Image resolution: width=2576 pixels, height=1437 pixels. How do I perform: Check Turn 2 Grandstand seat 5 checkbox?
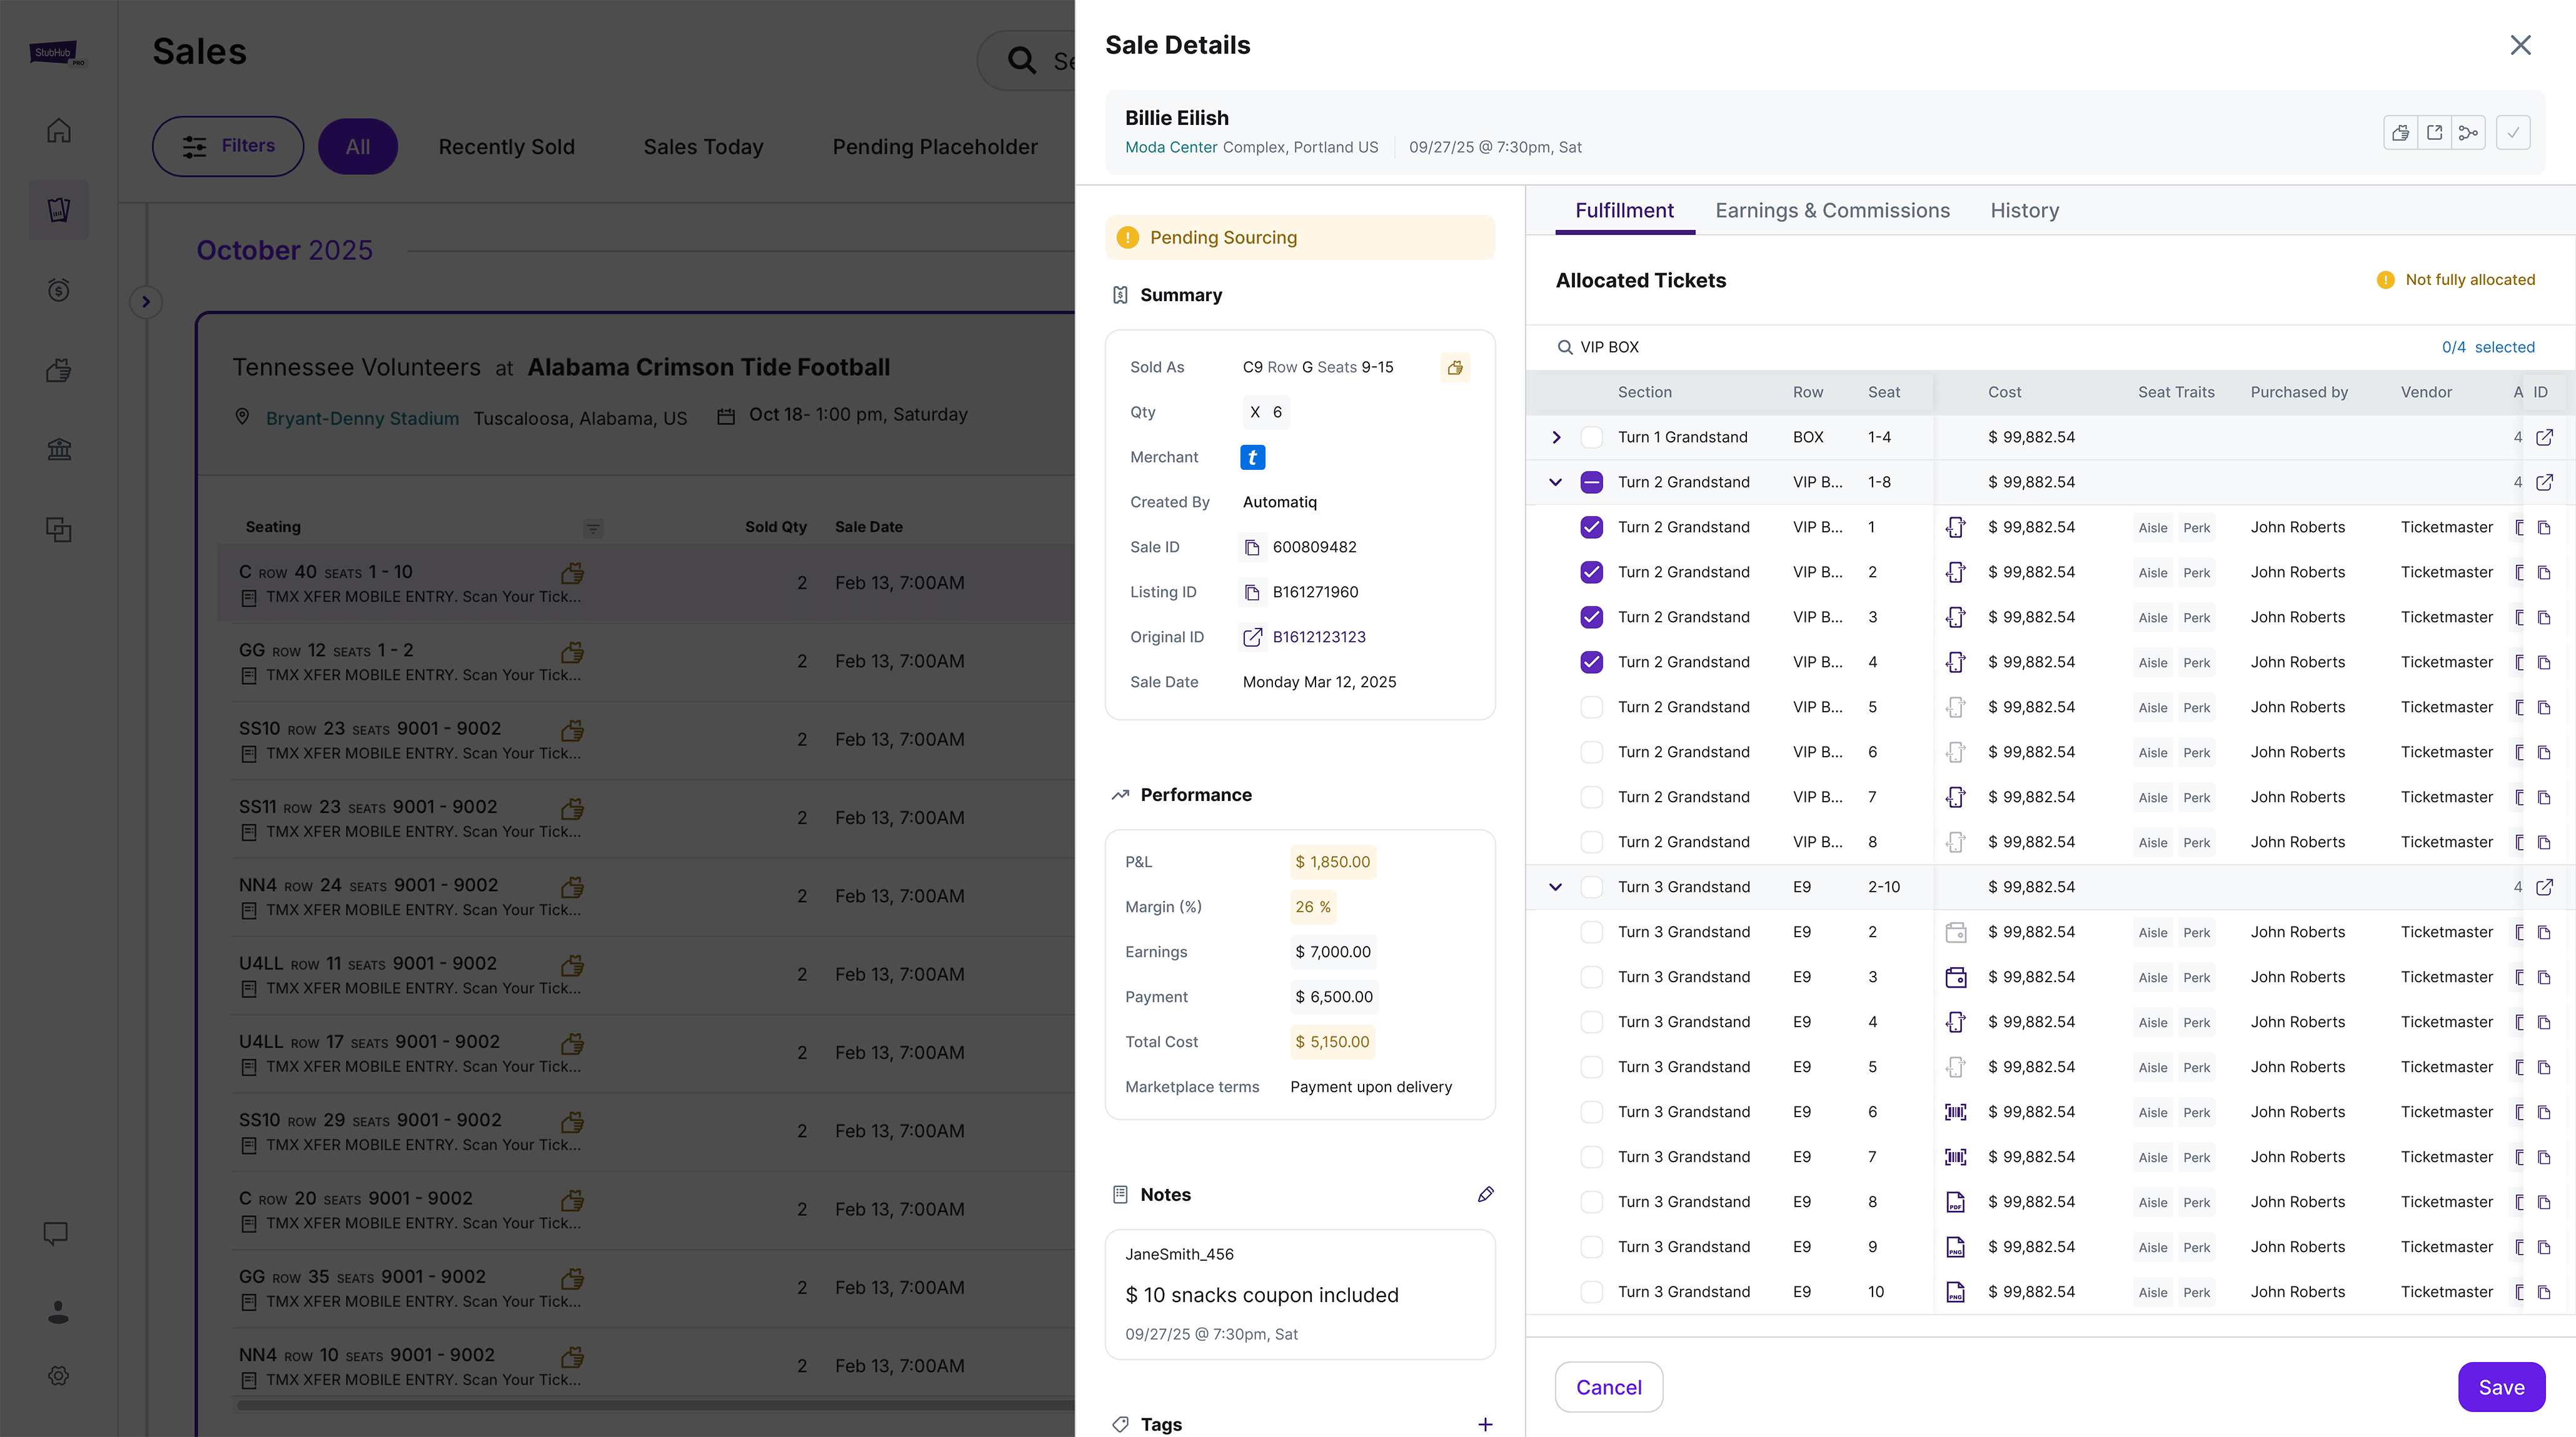pyautogui.click(x=1591, y=707)
